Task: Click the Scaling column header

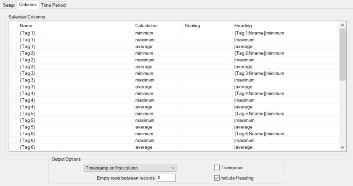Action: 207,26
